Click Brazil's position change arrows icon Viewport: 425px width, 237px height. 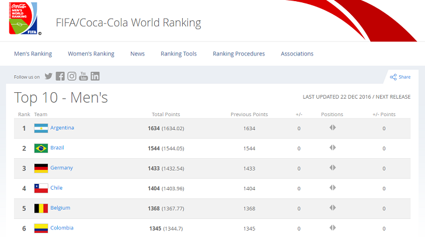pyautogui.click(x=333, y=148)
